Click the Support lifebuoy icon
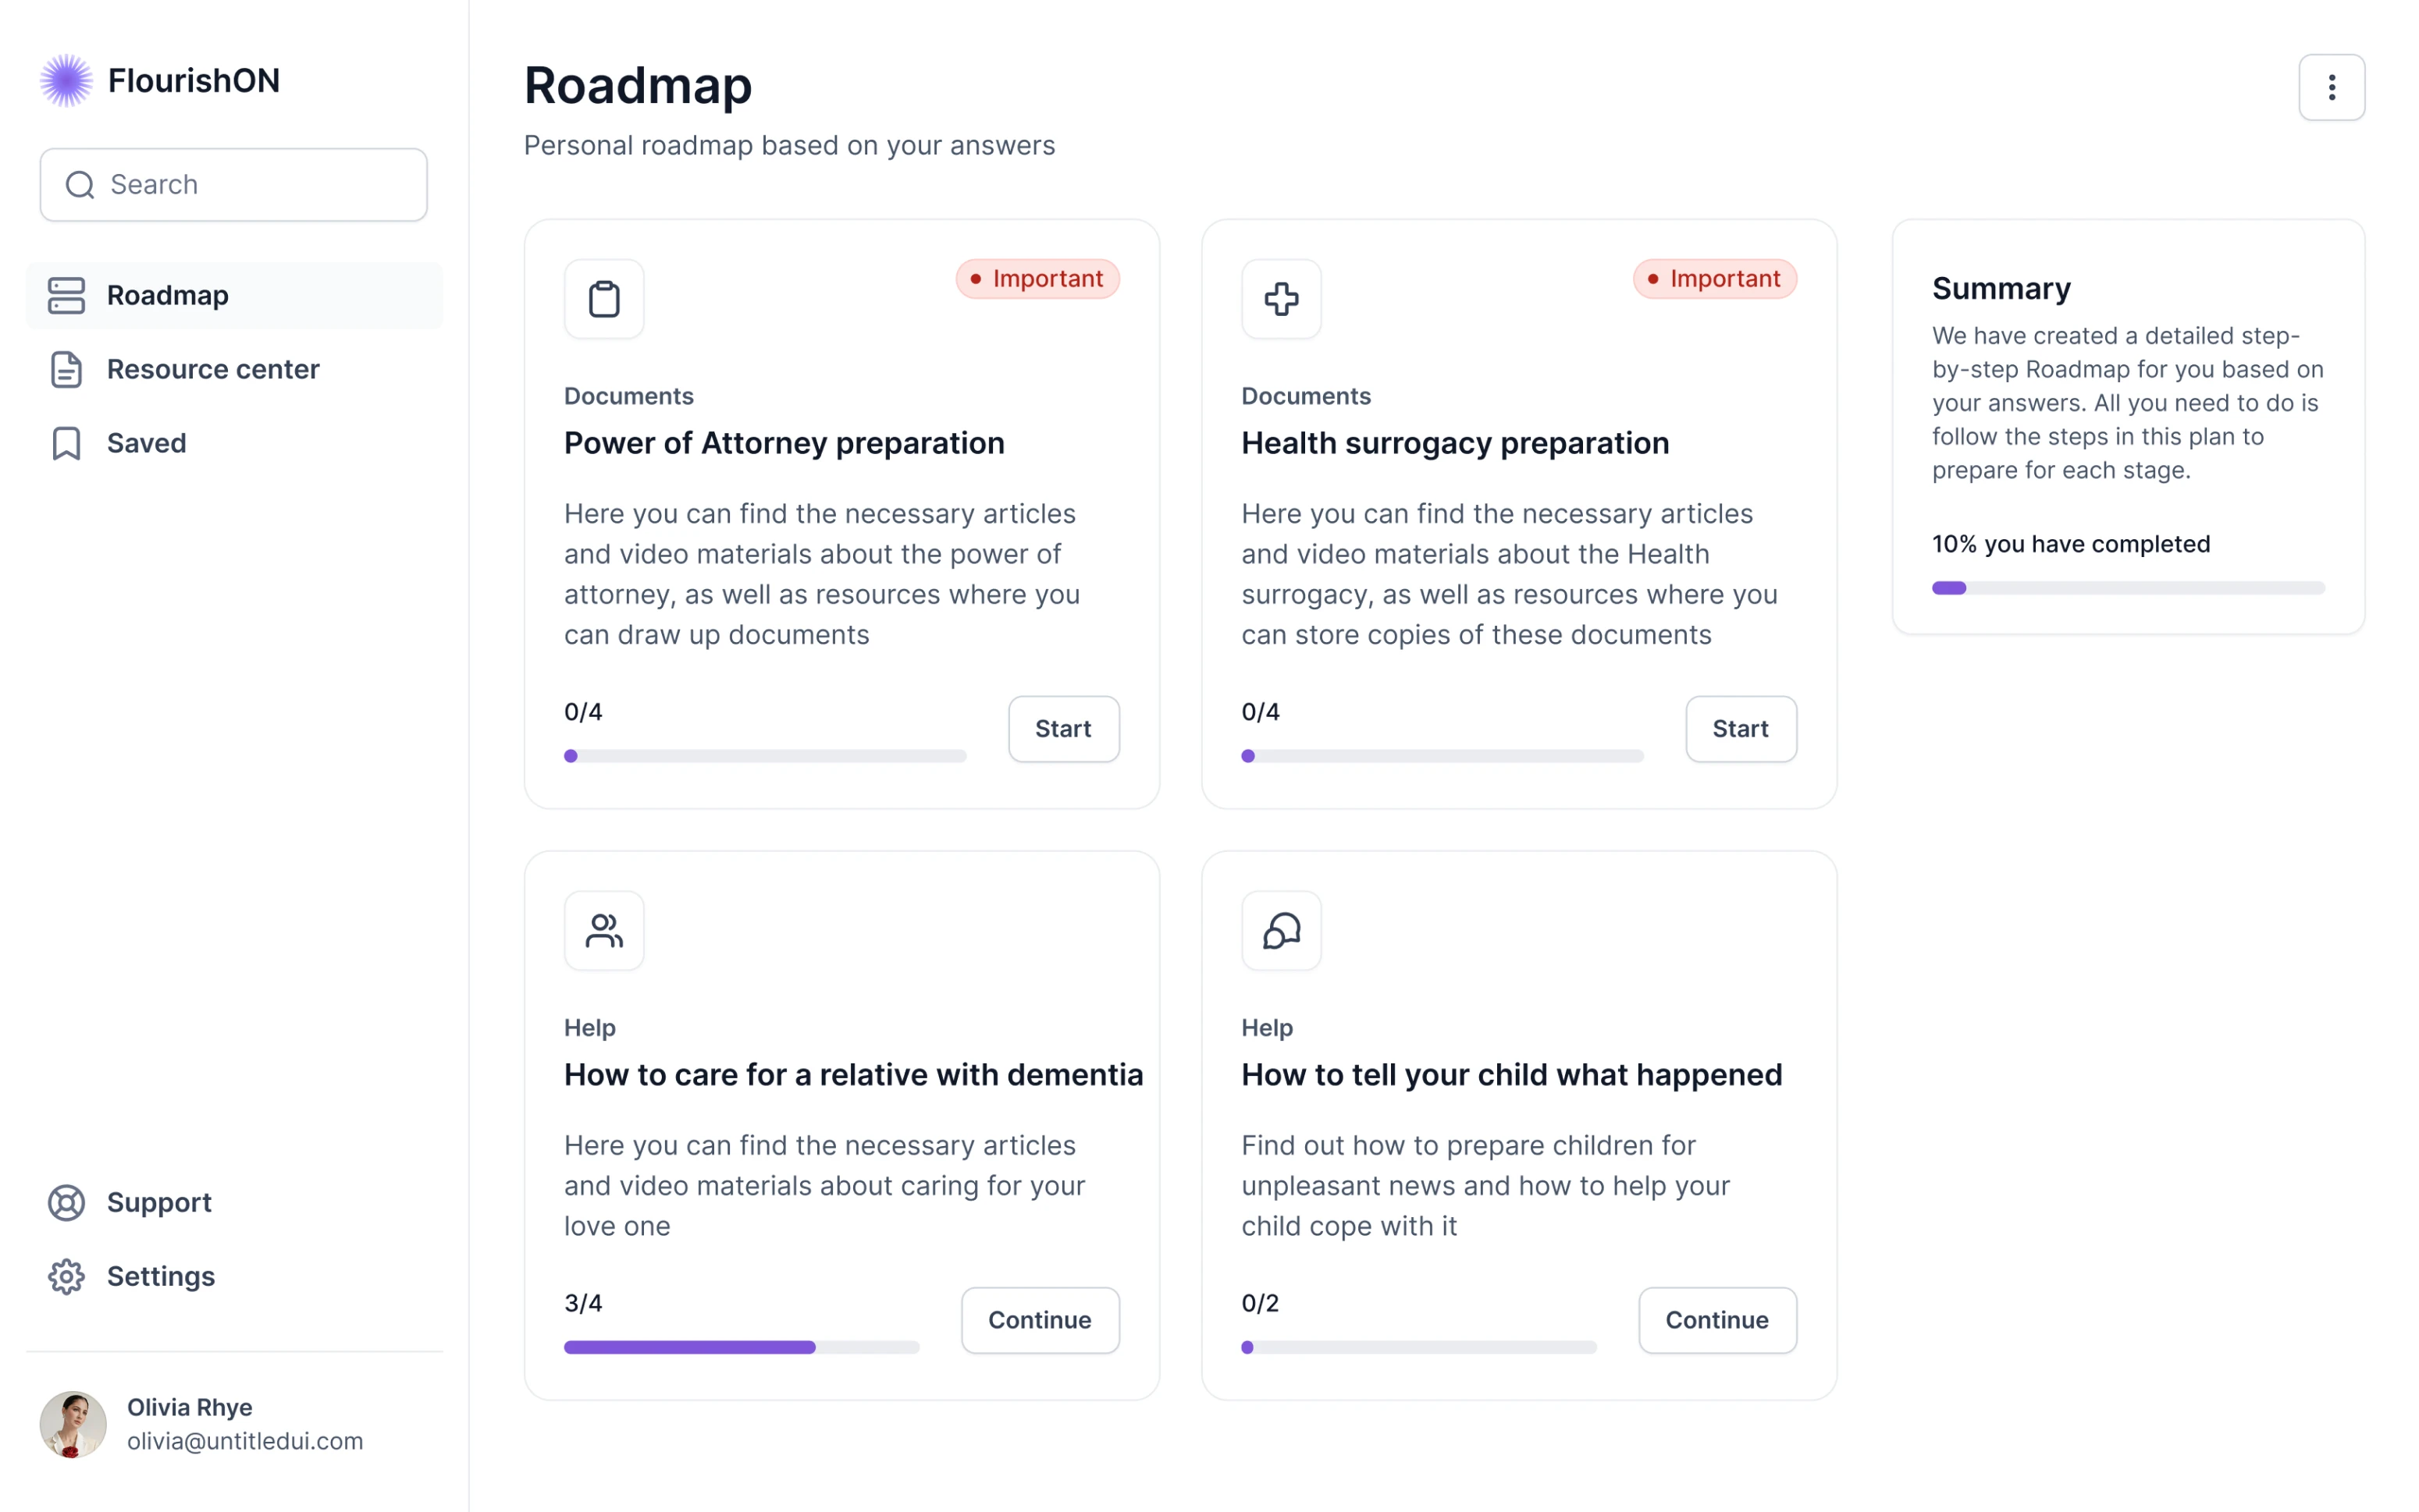The image size is (2419, 1512). point(65,1202)
